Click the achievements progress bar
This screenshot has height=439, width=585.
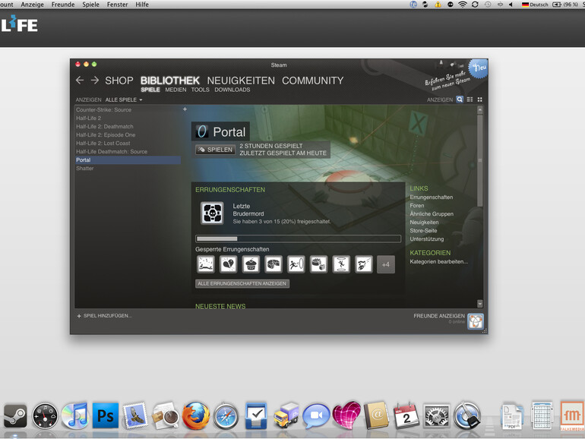(x=298, y=238)
